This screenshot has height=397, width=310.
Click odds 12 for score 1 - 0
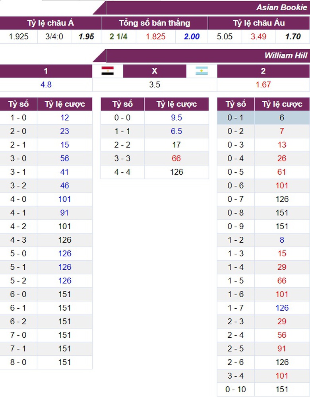(x=65, y=118)
